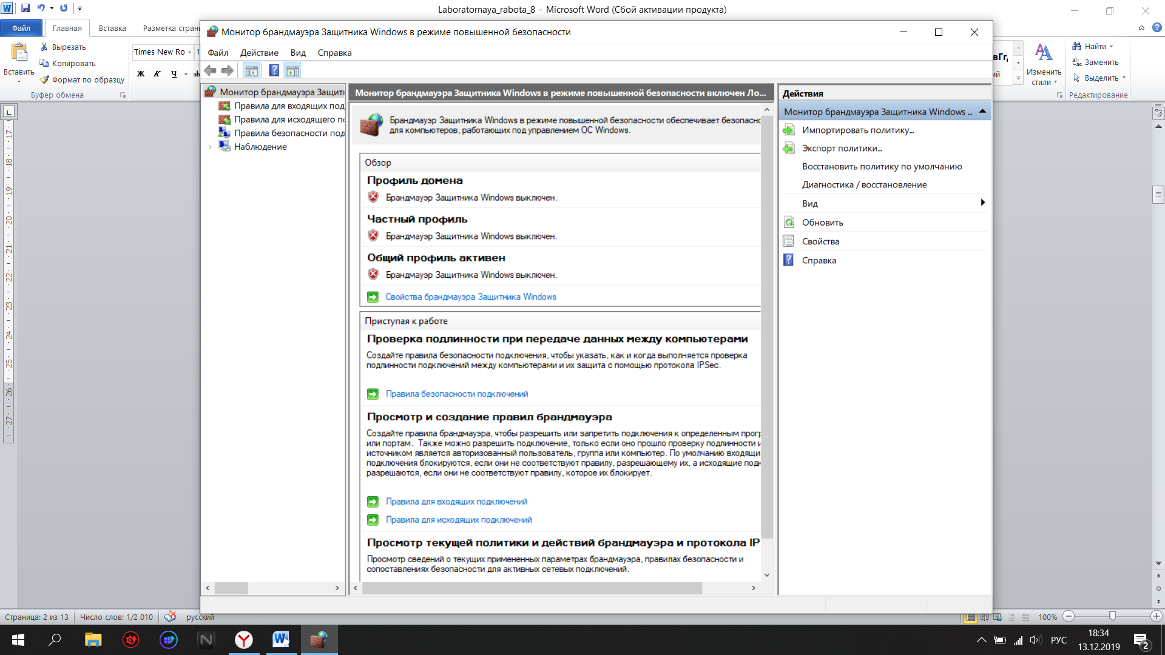Click 'Вставить' paste icon in Word

coord(19,53)
